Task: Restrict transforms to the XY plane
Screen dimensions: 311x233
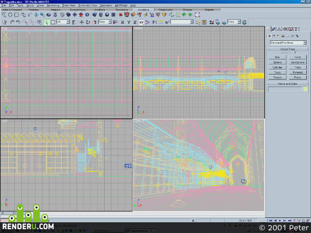Action: [141, 22]
